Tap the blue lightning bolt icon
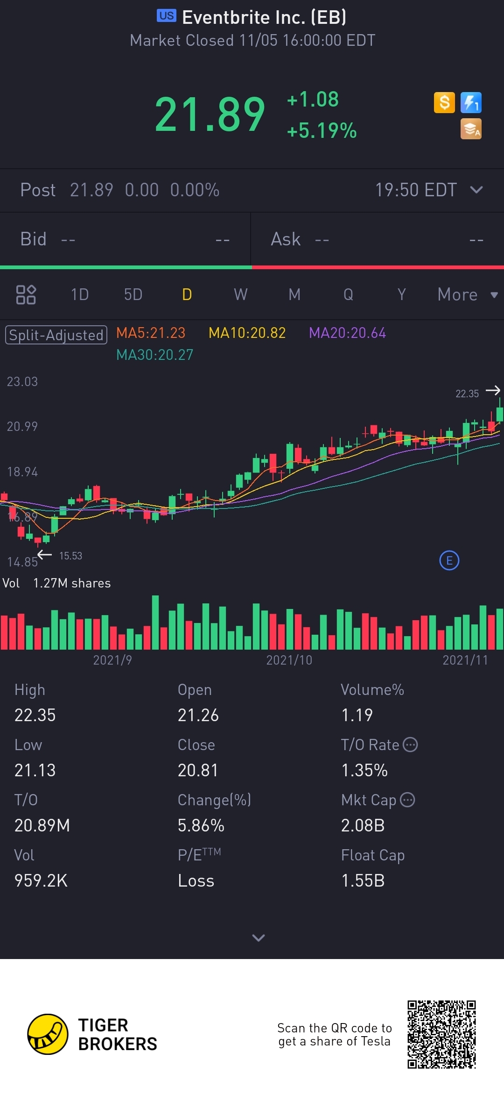The height and width of the screenshot is (1110, 504). [x=471, y=102]
